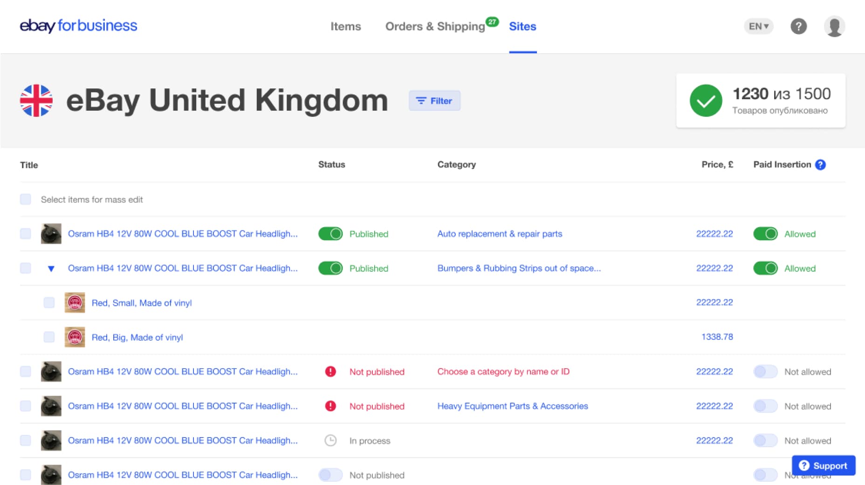
Task: Open the thumbnail of Auto replacement item
Action: pyautogui.click(x=51, y=234)
